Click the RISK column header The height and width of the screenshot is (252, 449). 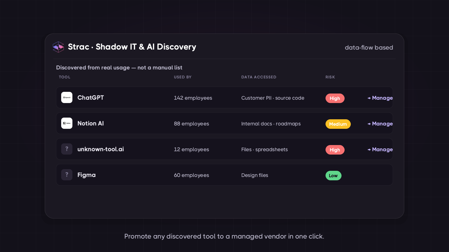[330, 77]
